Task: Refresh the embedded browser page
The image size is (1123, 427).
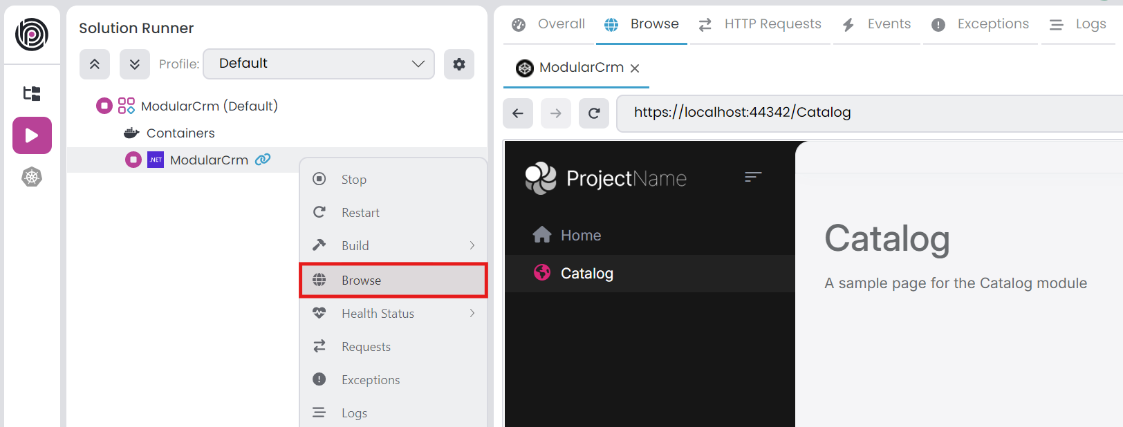Action: click(x=593, y=113)
